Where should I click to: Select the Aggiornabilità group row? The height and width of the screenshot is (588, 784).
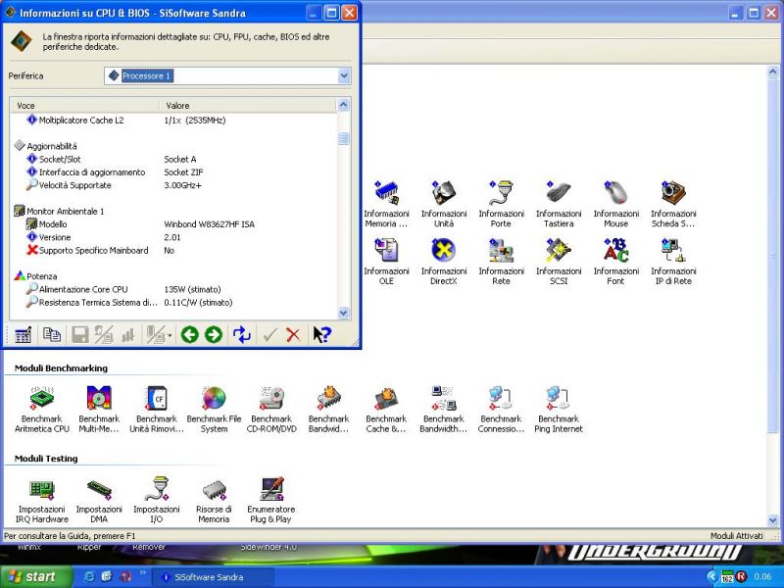click(173, 146)
